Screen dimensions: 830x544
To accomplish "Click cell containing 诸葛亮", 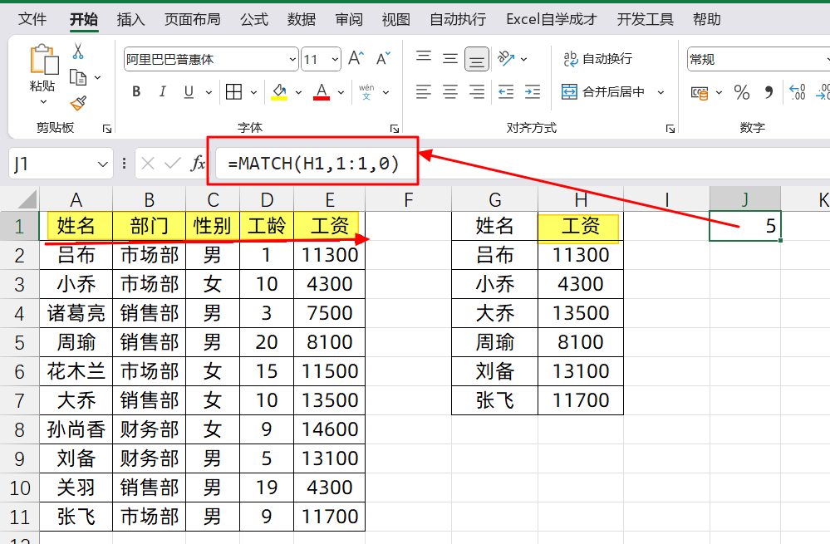I will point(76,313).
